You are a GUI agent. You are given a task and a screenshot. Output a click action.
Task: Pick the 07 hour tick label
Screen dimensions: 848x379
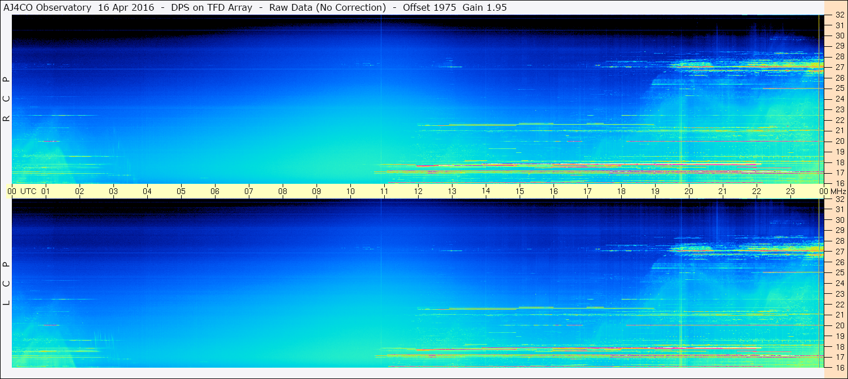249,191
